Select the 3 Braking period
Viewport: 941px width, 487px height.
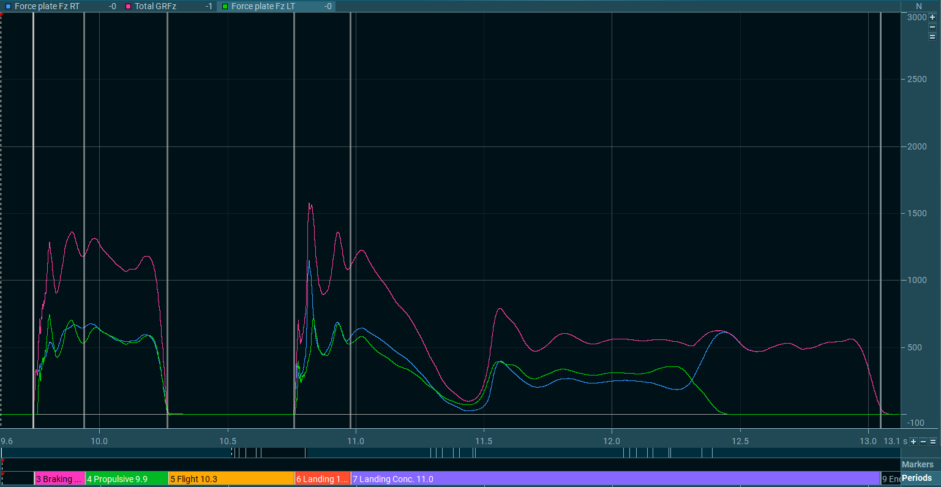(59, 479)
